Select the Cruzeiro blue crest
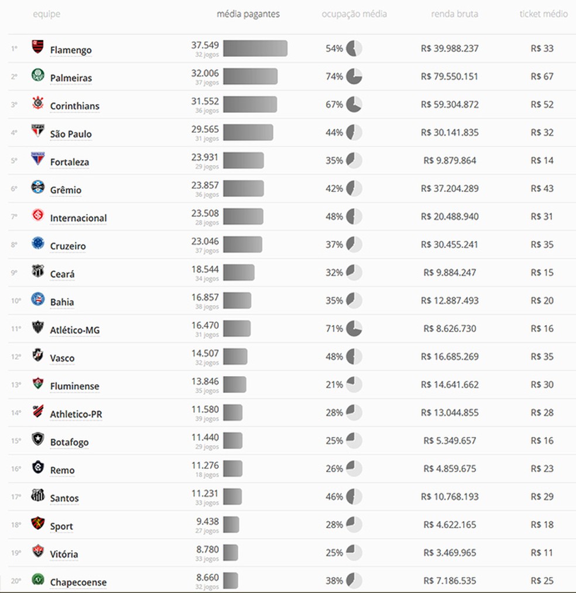The width and height of the screenshot is (576, 593). coord(37,243)
